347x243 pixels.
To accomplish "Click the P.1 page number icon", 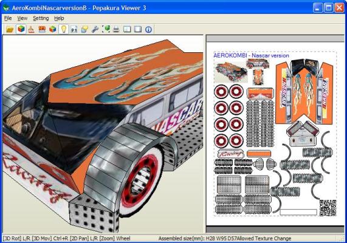I will tap(74, 29).
